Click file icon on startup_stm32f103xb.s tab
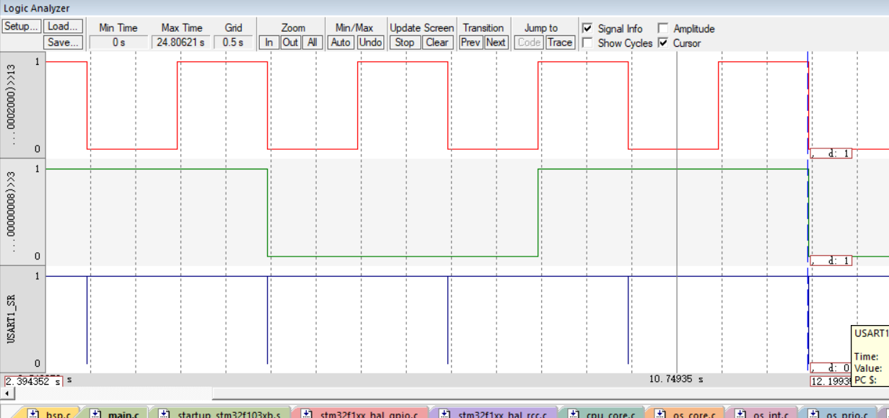The image size is (889, 418). pyautogui.click(x=165, y=414)
